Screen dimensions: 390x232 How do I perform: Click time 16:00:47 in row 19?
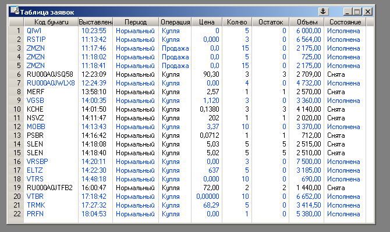tap(94, 188)
